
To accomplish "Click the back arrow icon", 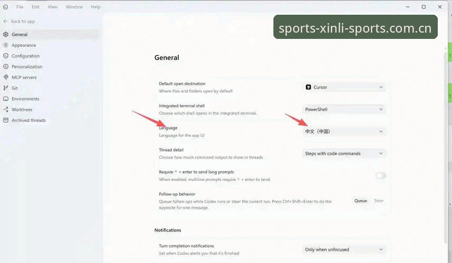I will [5, 21].
